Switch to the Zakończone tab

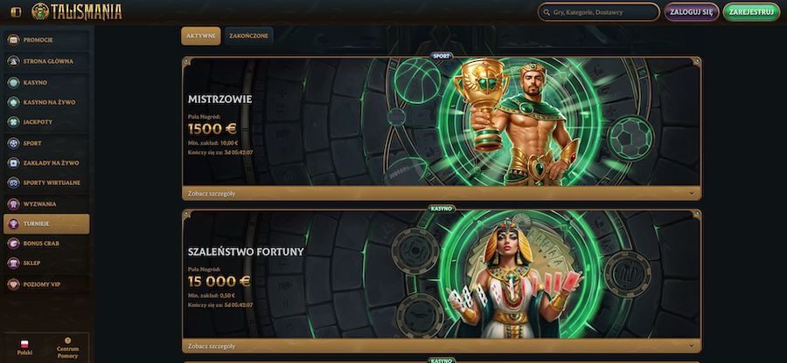coord(248,36)
